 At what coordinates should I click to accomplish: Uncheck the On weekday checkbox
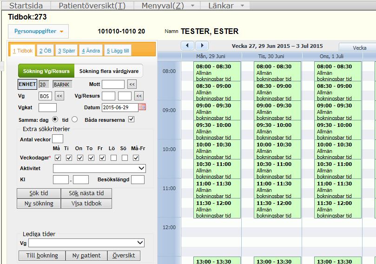(80, 158)
